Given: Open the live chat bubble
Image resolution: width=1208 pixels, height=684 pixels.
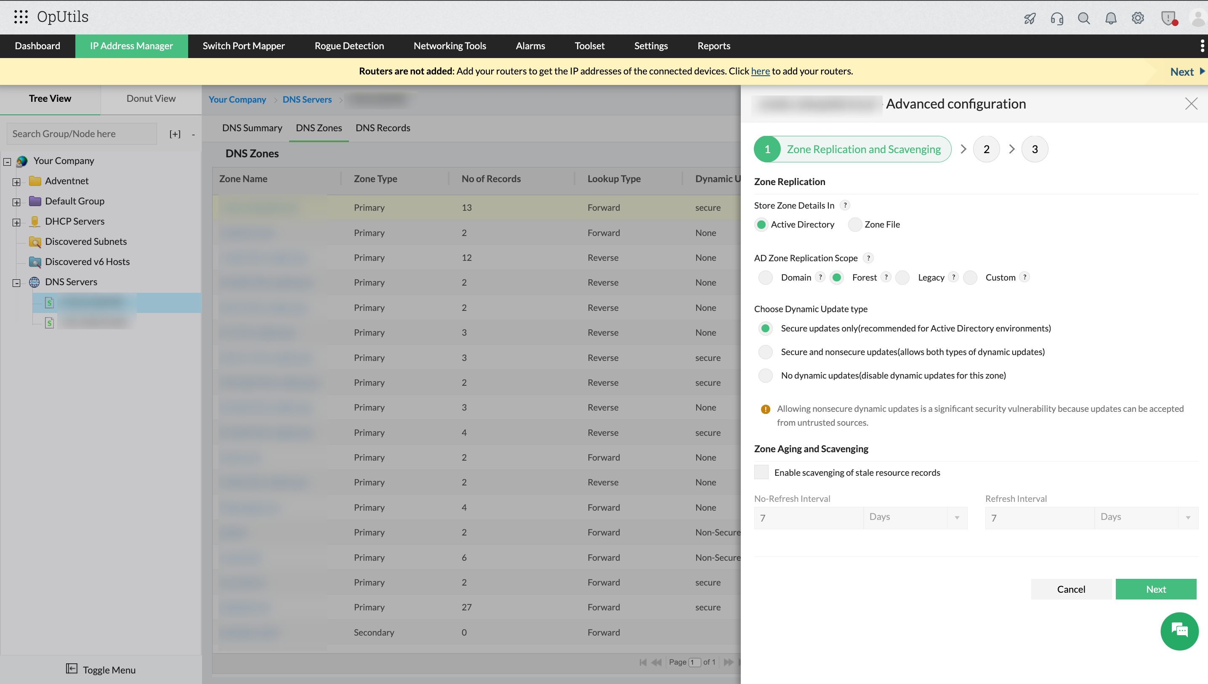Looking at the screenshot, I should pos(1179,631).
